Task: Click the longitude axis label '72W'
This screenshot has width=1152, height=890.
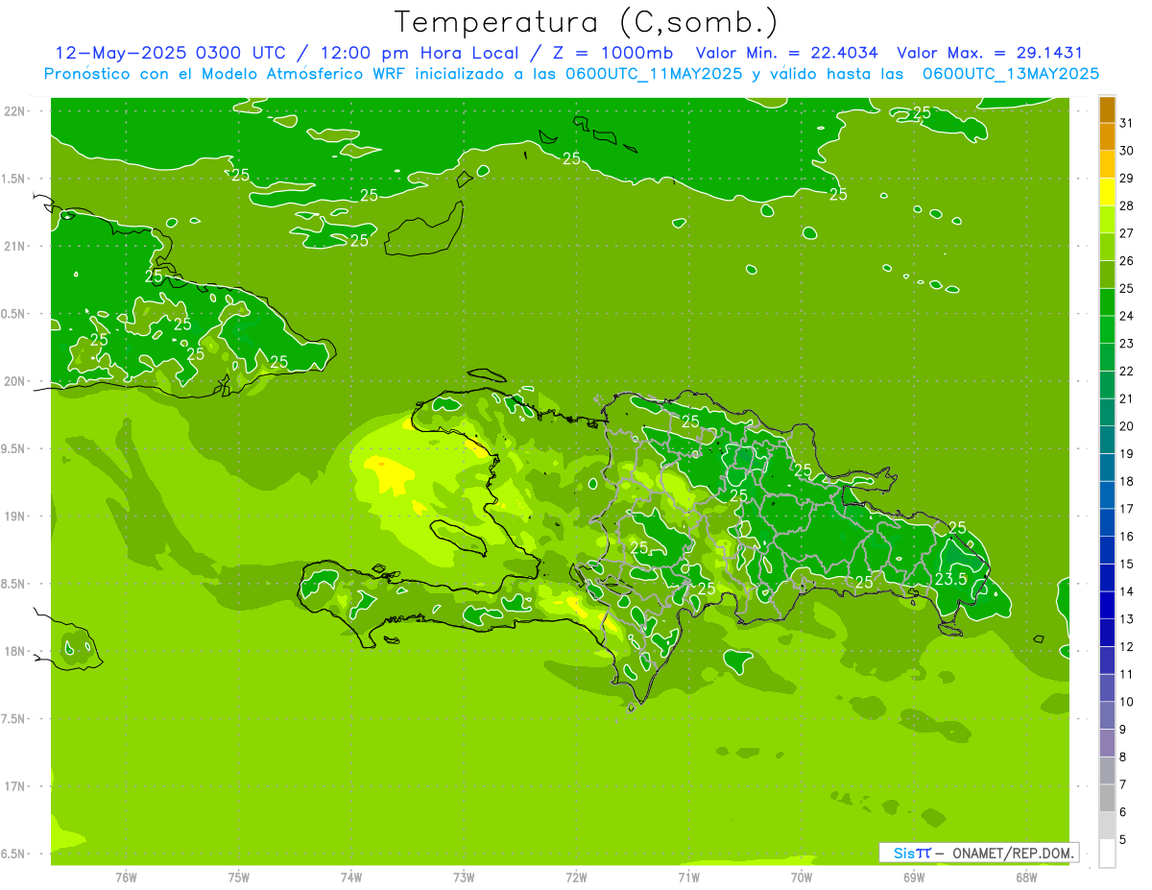Action: coord(576,878)
